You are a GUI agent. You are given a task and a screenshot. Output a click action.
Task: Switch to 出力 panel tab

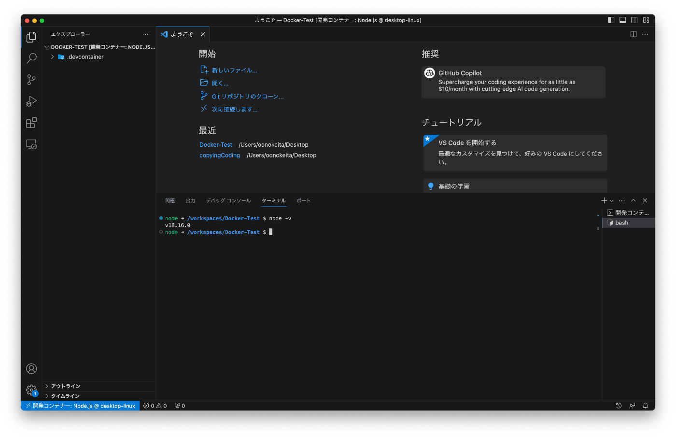tap(190, 201)
